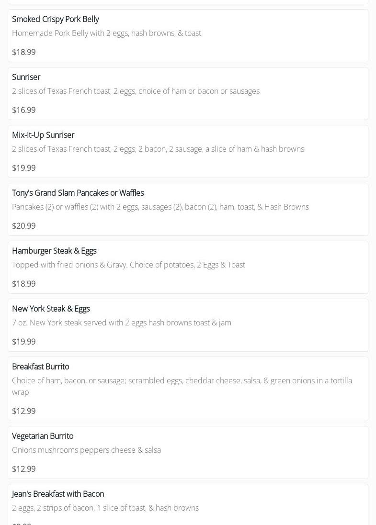Open the Smoked Crispy Pork Belly item
Image resolution: width=376 pixels, height=525 pixels.
(56, 19)
